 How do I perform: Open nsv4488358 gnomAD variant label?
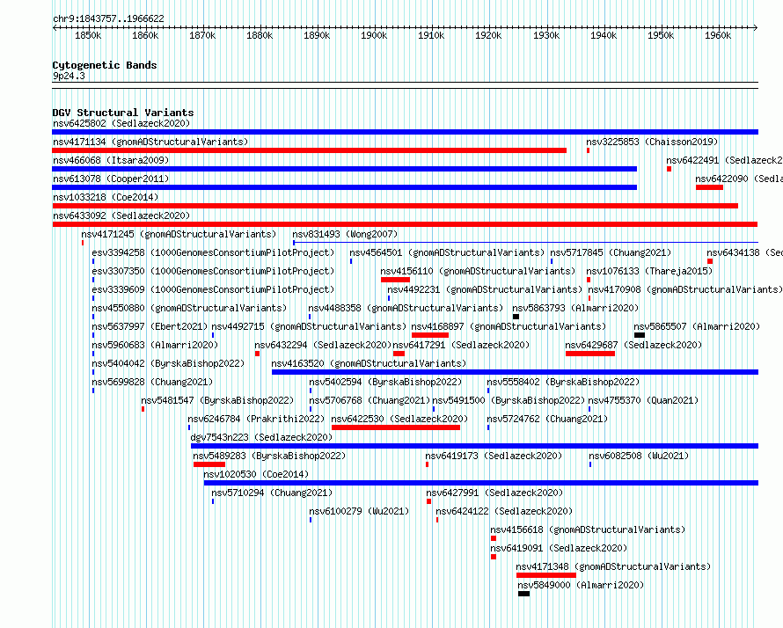pos(406,308)
